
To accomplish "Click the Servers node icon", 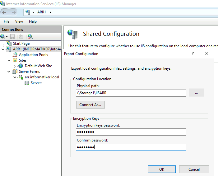I will point(27,83).
